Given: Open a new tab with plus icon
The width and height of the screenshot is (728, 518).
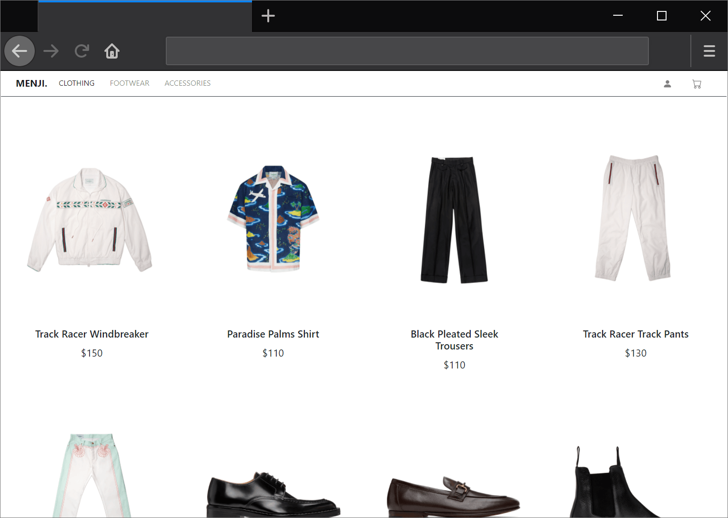Looking at the screenshot, I should coord(268,16).
